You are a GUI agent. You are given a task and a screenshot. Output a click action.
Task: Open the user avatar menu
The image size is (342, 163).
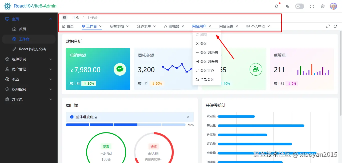(333, 6)
